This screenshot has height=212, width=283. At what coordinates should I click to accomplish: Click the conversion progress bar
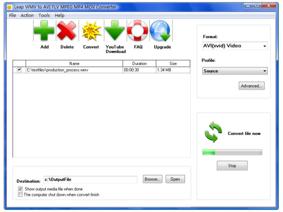(x=232, y=152)
